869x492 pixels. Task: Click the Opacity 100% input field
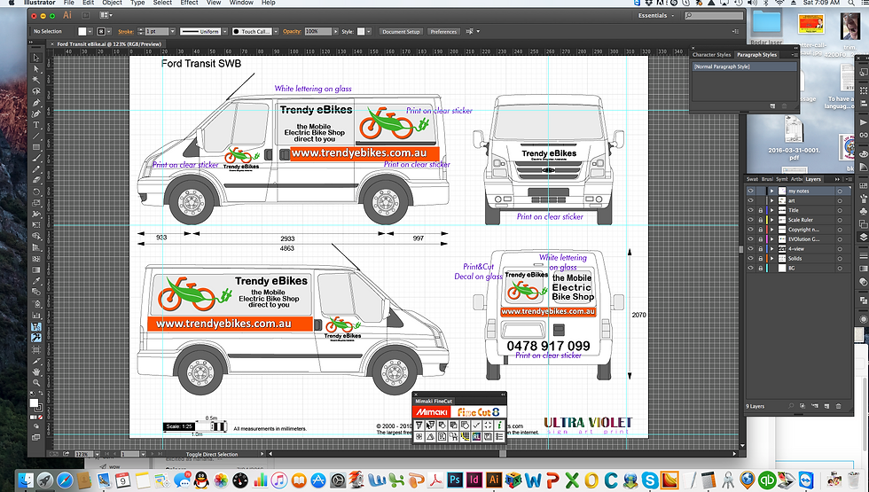pos(318,32)
